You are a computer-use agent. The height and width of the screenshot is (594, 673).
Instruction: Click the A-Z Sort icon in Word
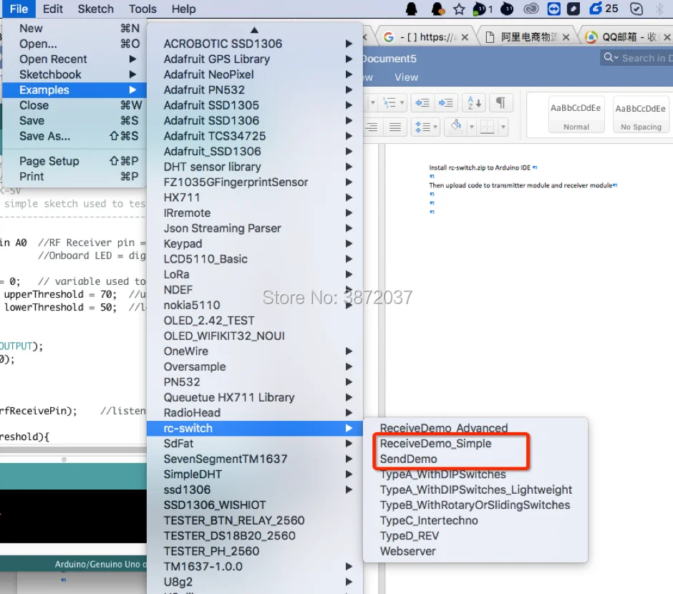tap(474, 103)
